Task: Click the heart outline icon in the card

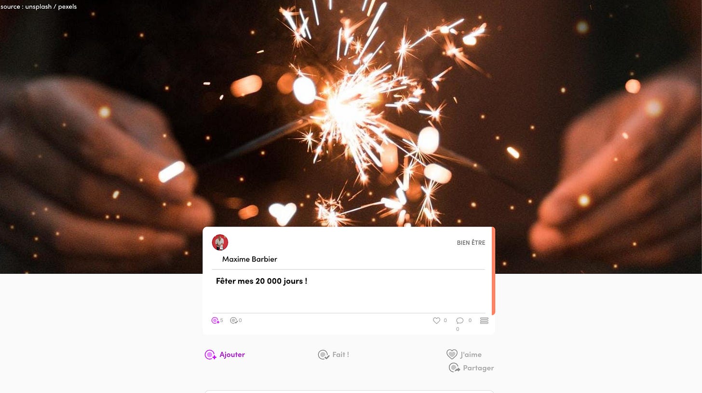Action: click(x=436, y=321)
